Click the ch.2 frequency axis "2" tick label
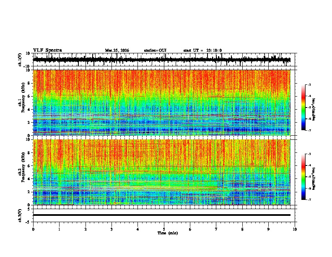Viewport: 332px width, 257px height. 29,192
